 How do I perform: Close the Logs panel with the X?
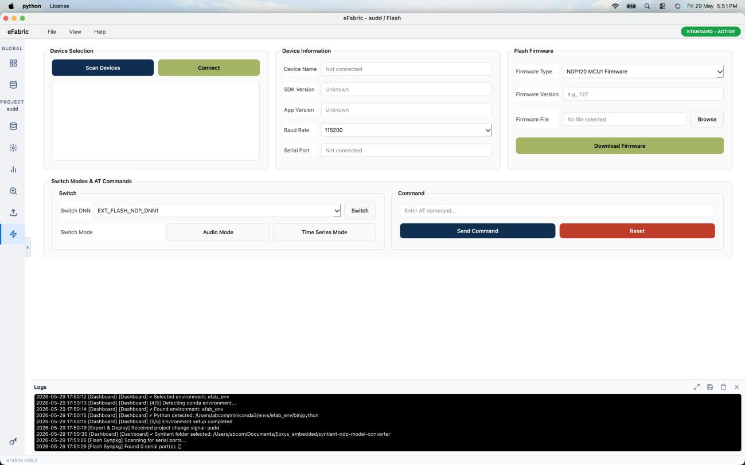[736, 387]
